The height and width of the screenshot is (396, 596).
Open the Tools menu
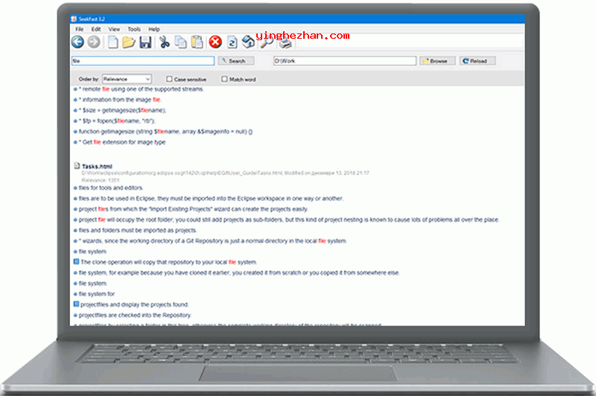[x=134, y=29]
